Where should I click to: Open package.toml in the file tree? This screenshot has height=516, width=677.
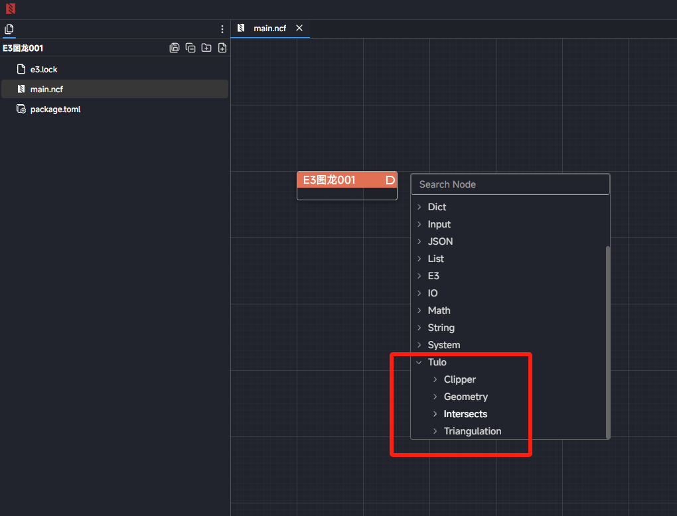55,109
